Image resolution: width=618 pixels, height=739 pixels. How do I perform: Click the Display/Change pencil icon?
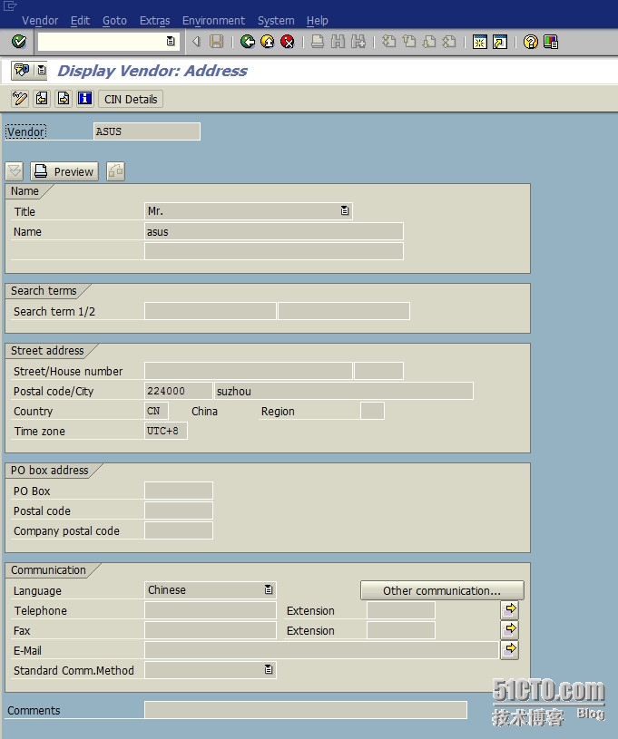pos(20,99)
